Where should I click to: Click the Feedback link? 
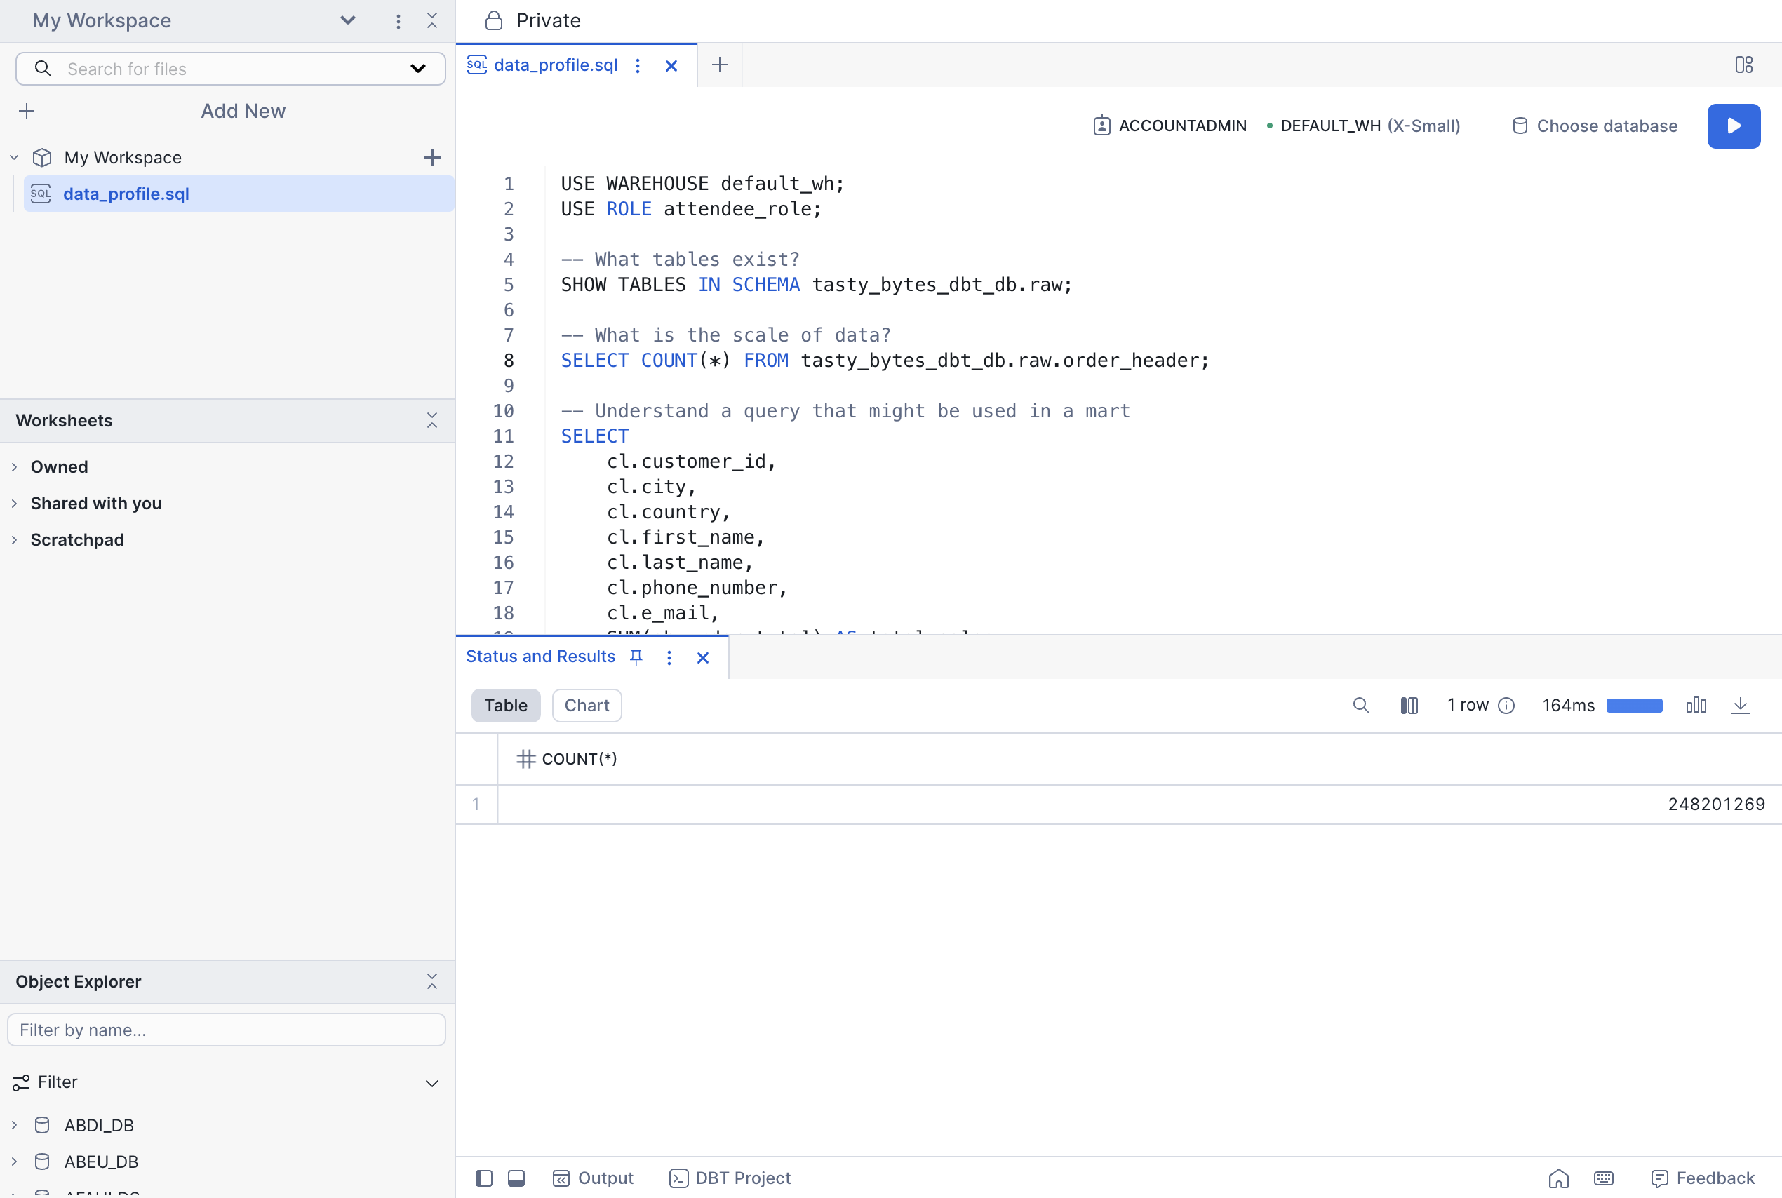coord(1702,1178)
